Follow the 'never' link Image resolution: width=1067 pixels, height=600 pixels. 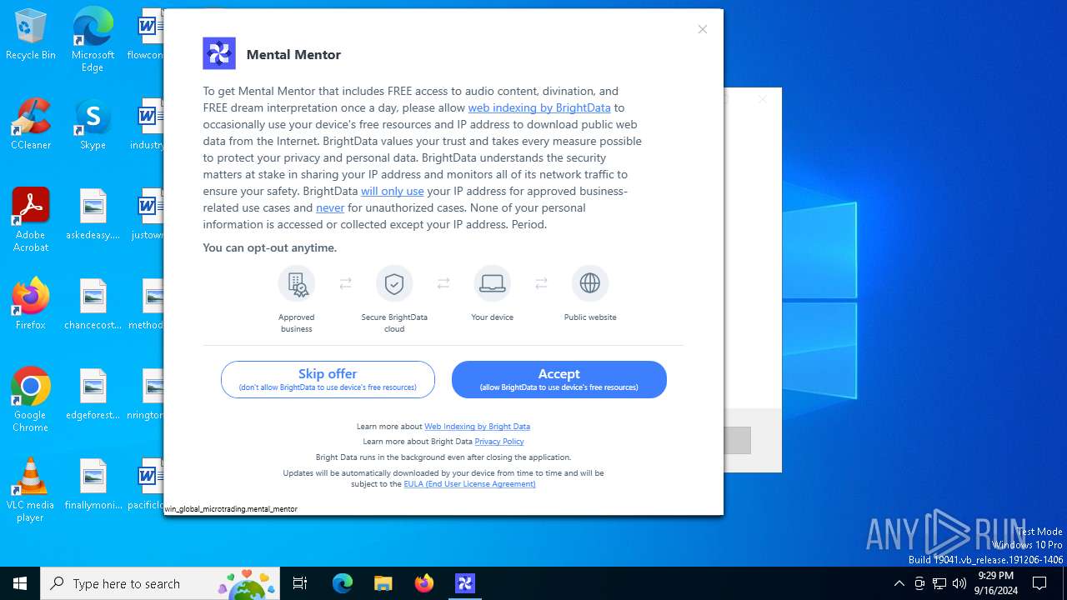tap(330, 207)
